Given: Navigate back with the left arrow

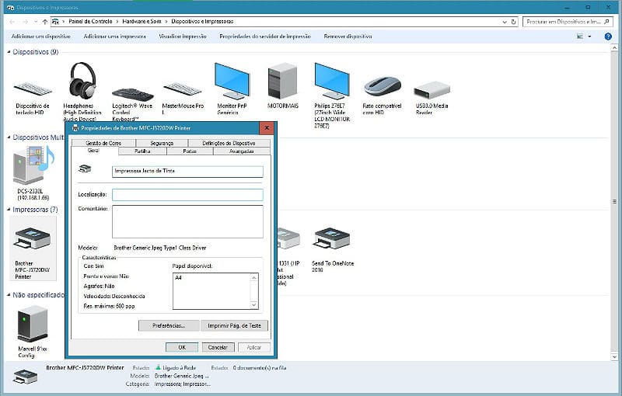Looking at the screenshot, I should [x=12, y=22].
